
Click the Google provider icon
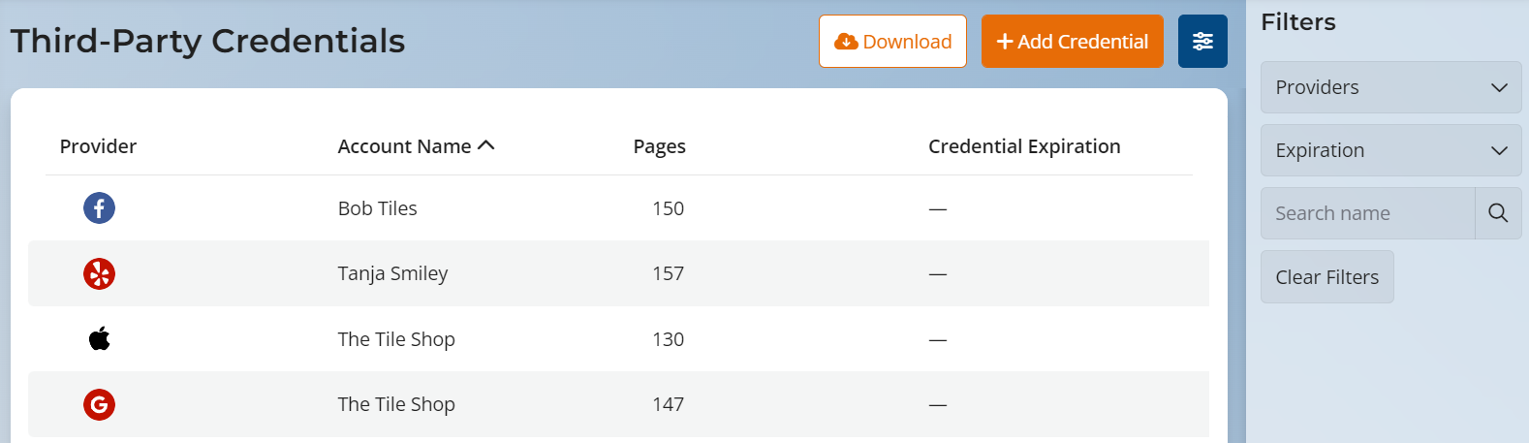[x=99, y=404]
